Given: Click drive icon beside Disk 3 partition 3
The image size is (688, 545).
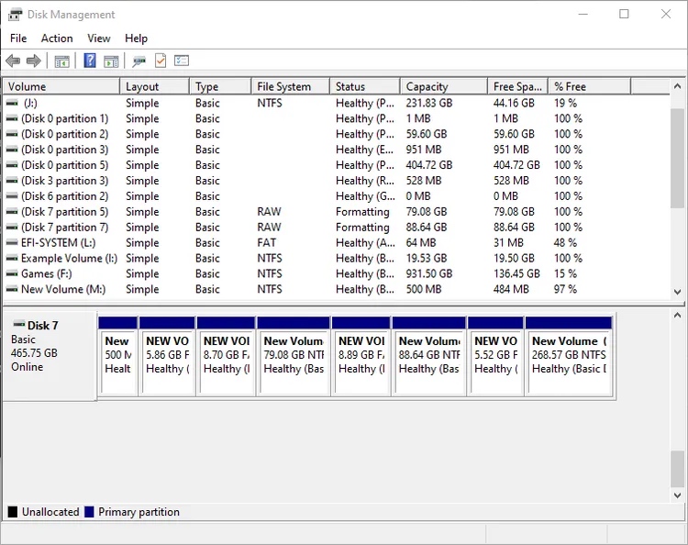Looking at the screenshot, I should tap(12, 181).
